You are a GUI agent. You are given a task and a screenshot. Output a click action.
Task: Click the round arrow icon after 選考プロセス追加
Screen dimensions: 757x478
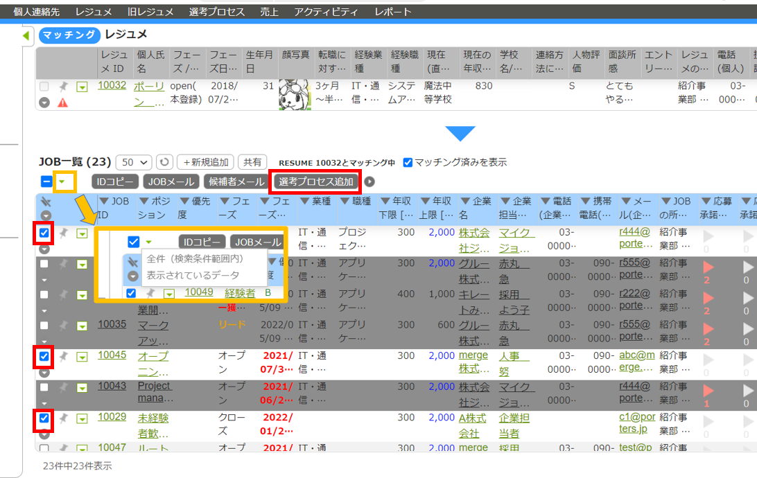coord(369,182)
